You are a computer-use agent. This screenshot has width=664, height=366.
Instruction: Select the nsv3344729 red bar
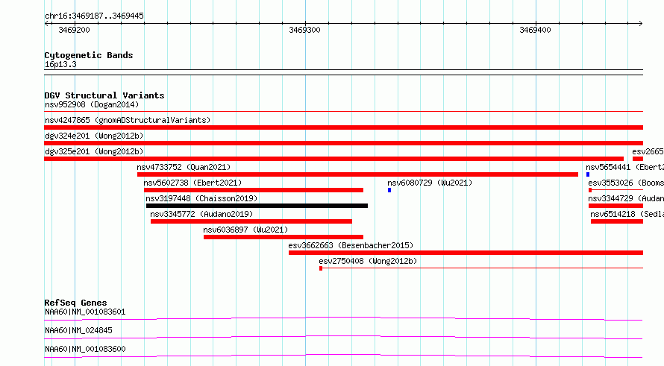coord(616,206)
